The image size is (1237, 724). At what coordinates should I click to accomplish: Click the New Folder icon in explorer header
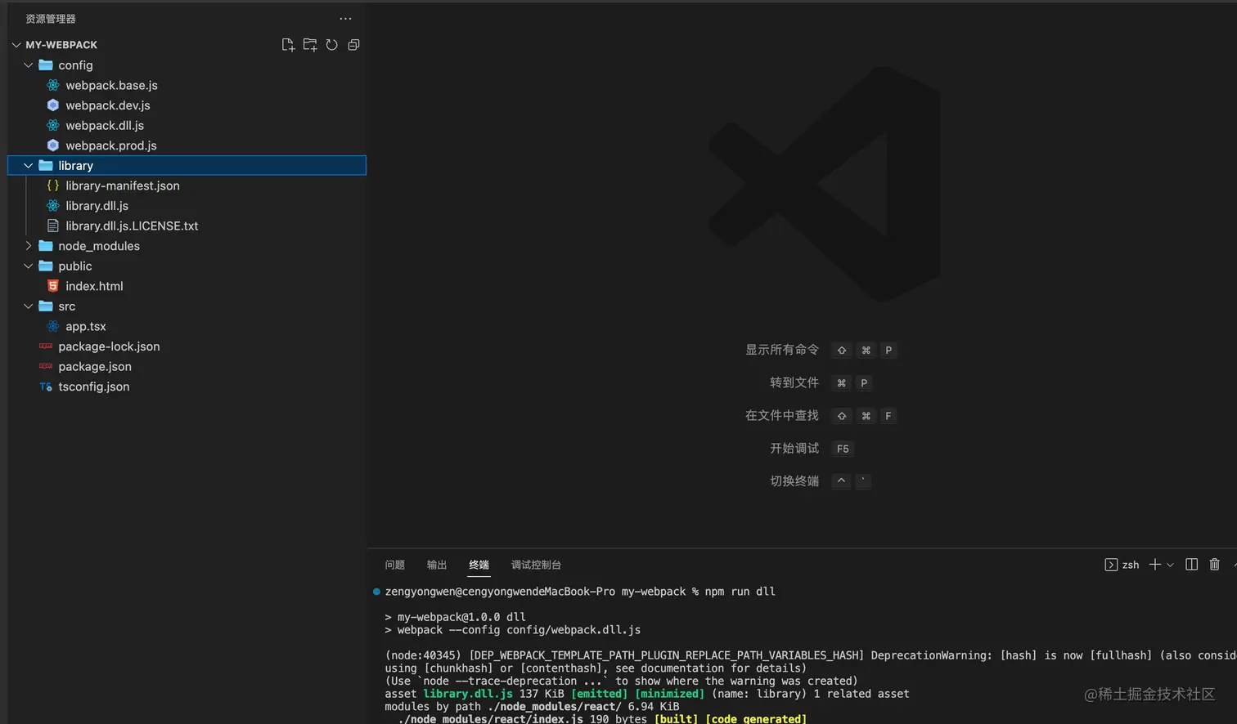pyautogui.click(x=310, y=45)
